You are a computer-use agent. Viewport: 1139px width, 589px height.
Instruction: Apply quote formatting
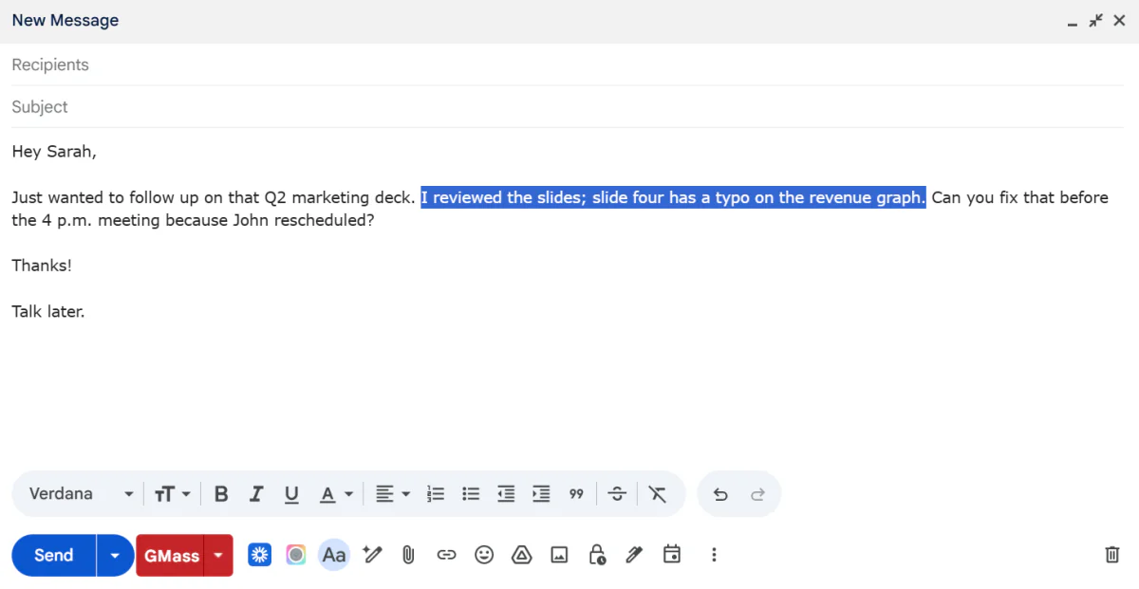click(576, 494)
